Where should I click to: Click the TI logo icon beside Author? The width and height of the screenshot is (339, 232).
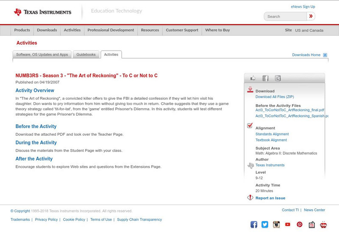[250, 165]
